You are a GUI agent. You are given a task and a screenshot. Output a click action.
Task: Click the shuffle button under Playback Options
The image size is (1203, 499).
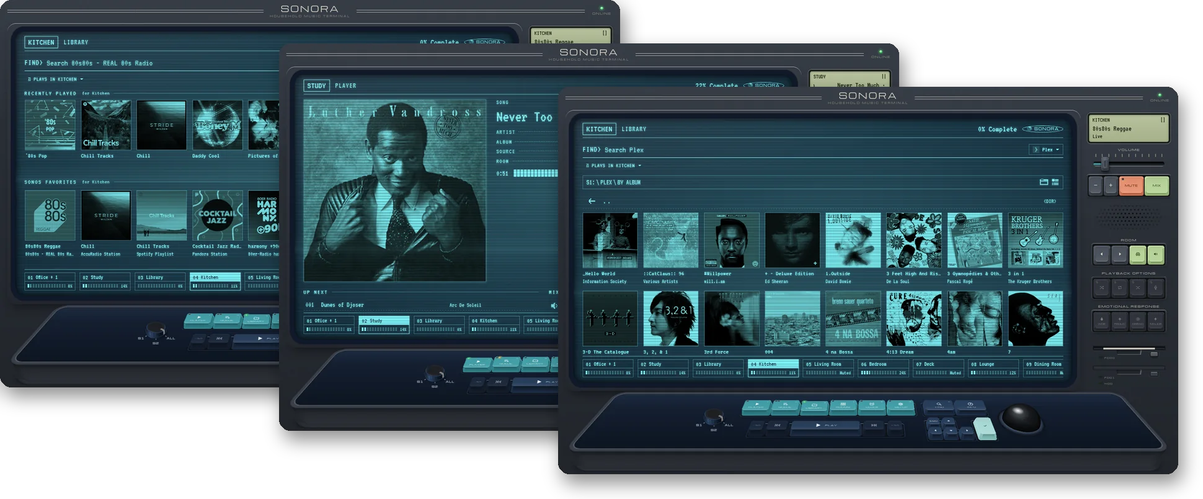(x=1101, y=288)
